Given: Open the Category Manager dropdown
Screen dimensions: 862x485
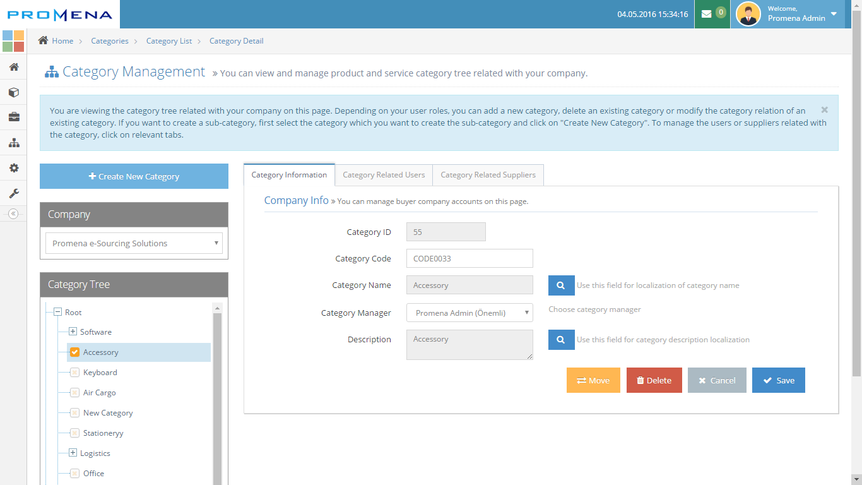Looking at the screenshot, I should click(x=469, y=313).
